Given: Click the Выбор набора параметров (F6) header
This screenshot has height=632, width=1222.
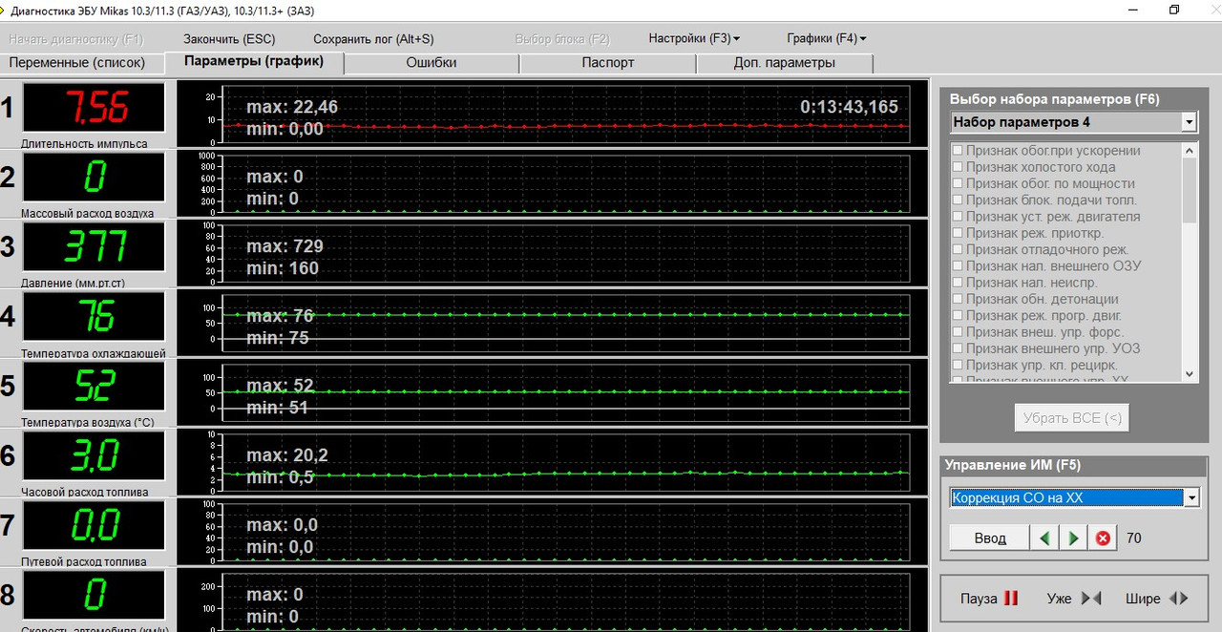Looking at the screenshot, I should pos(1055,99).
